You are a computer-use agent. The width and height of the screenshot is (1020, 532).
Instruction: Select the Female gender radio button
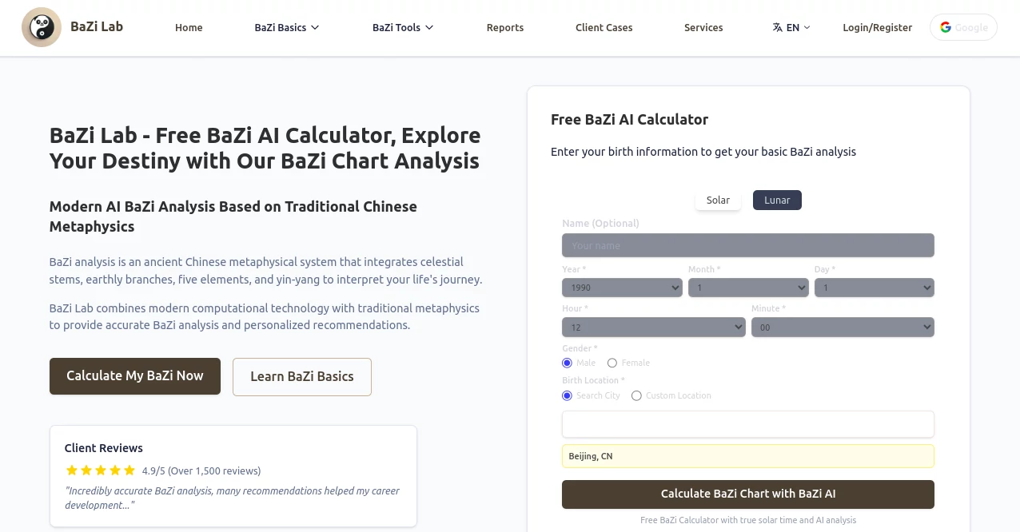pyautogui.click(x=612, y=363)
